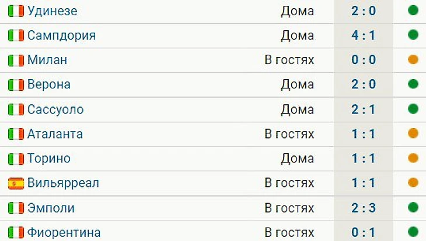Click the 2 : 1 score for Сассуоло

click(364, 109)
